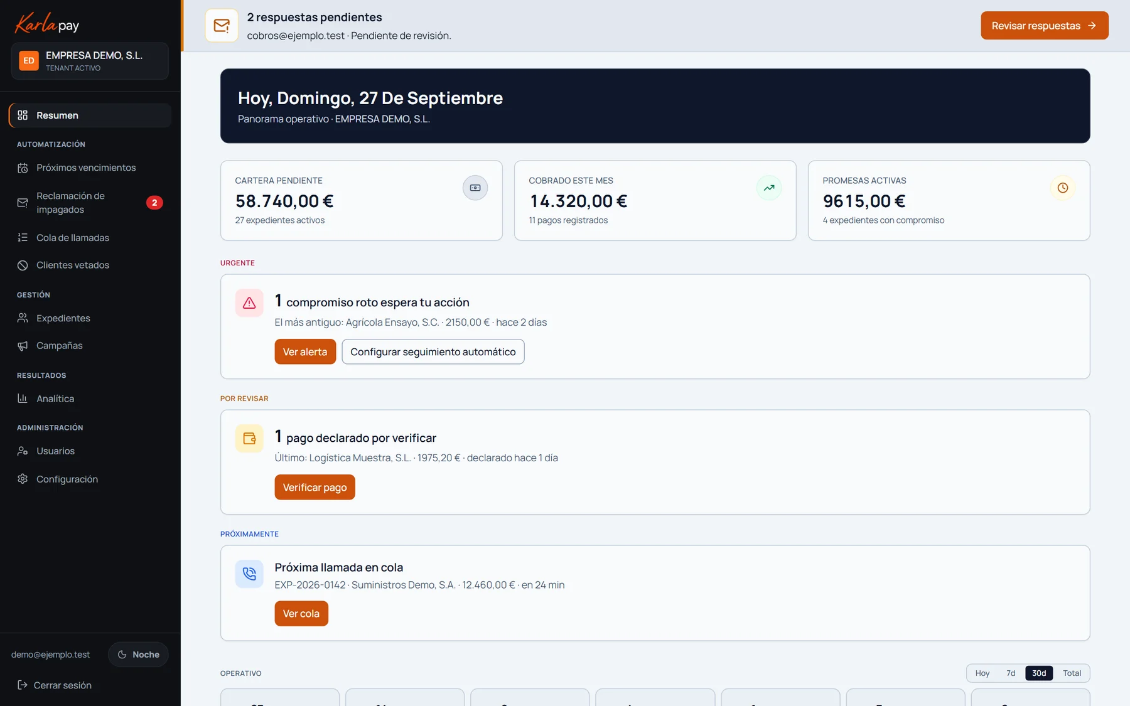
Task: Go to Reclamación de impagados
Action: [90, 203]
